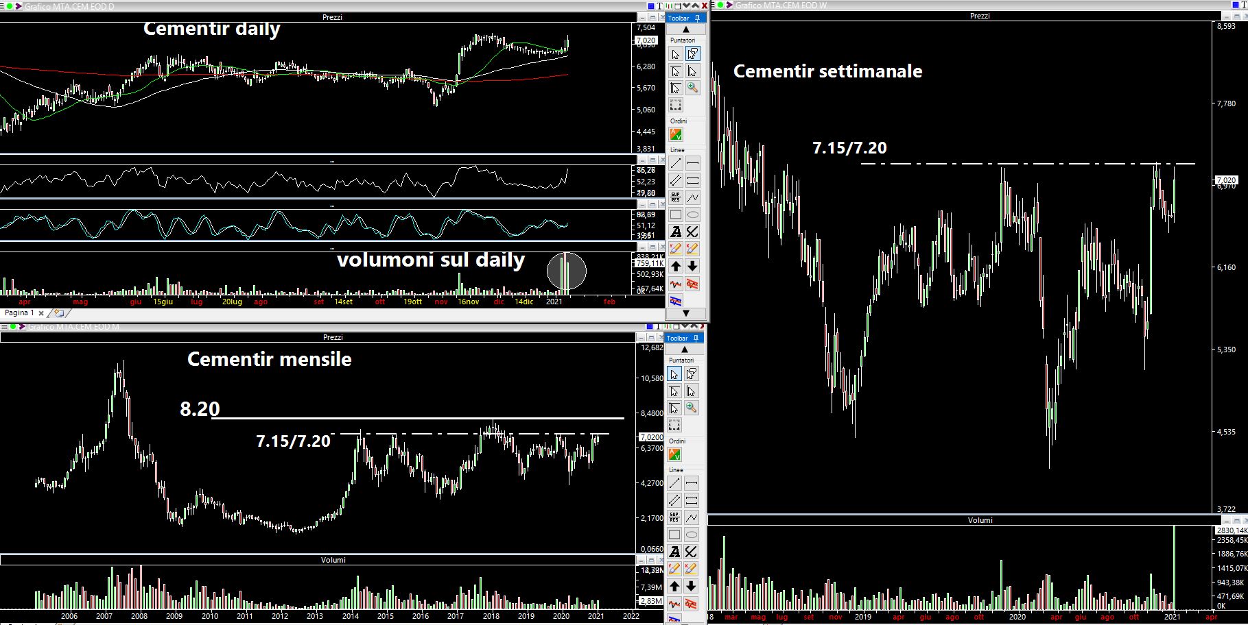Select 'volumoni sul daily' annotation
1248x625 pixels.
click(x=431, y=260)
